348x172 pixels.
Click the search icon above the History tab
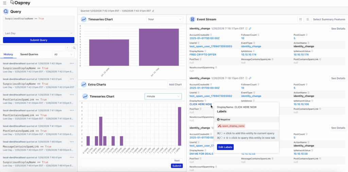click(74, 48)
